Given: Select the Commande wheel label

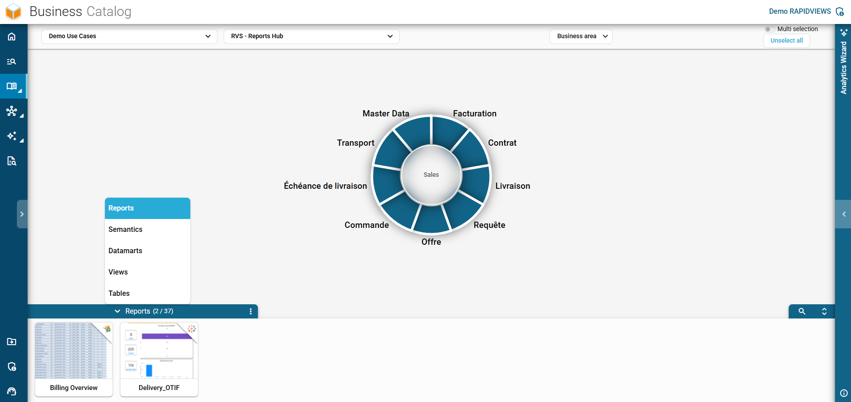Looking at the screenshot, I should (x=367, y=225).
